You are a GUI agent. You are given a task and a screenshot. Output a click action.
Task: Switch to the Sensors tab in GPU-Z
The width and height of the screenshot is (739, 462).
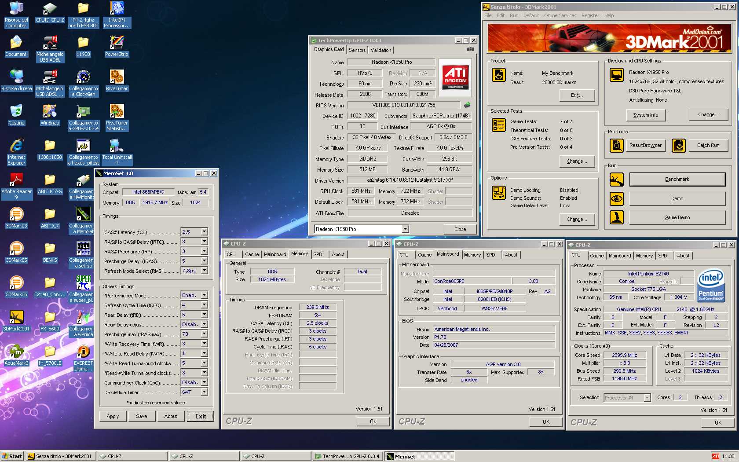[x=357, y=50]
